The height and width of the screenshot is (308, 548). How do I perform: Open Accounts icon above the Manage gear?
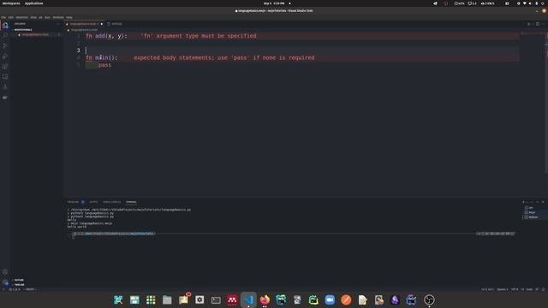coord(5,272)
